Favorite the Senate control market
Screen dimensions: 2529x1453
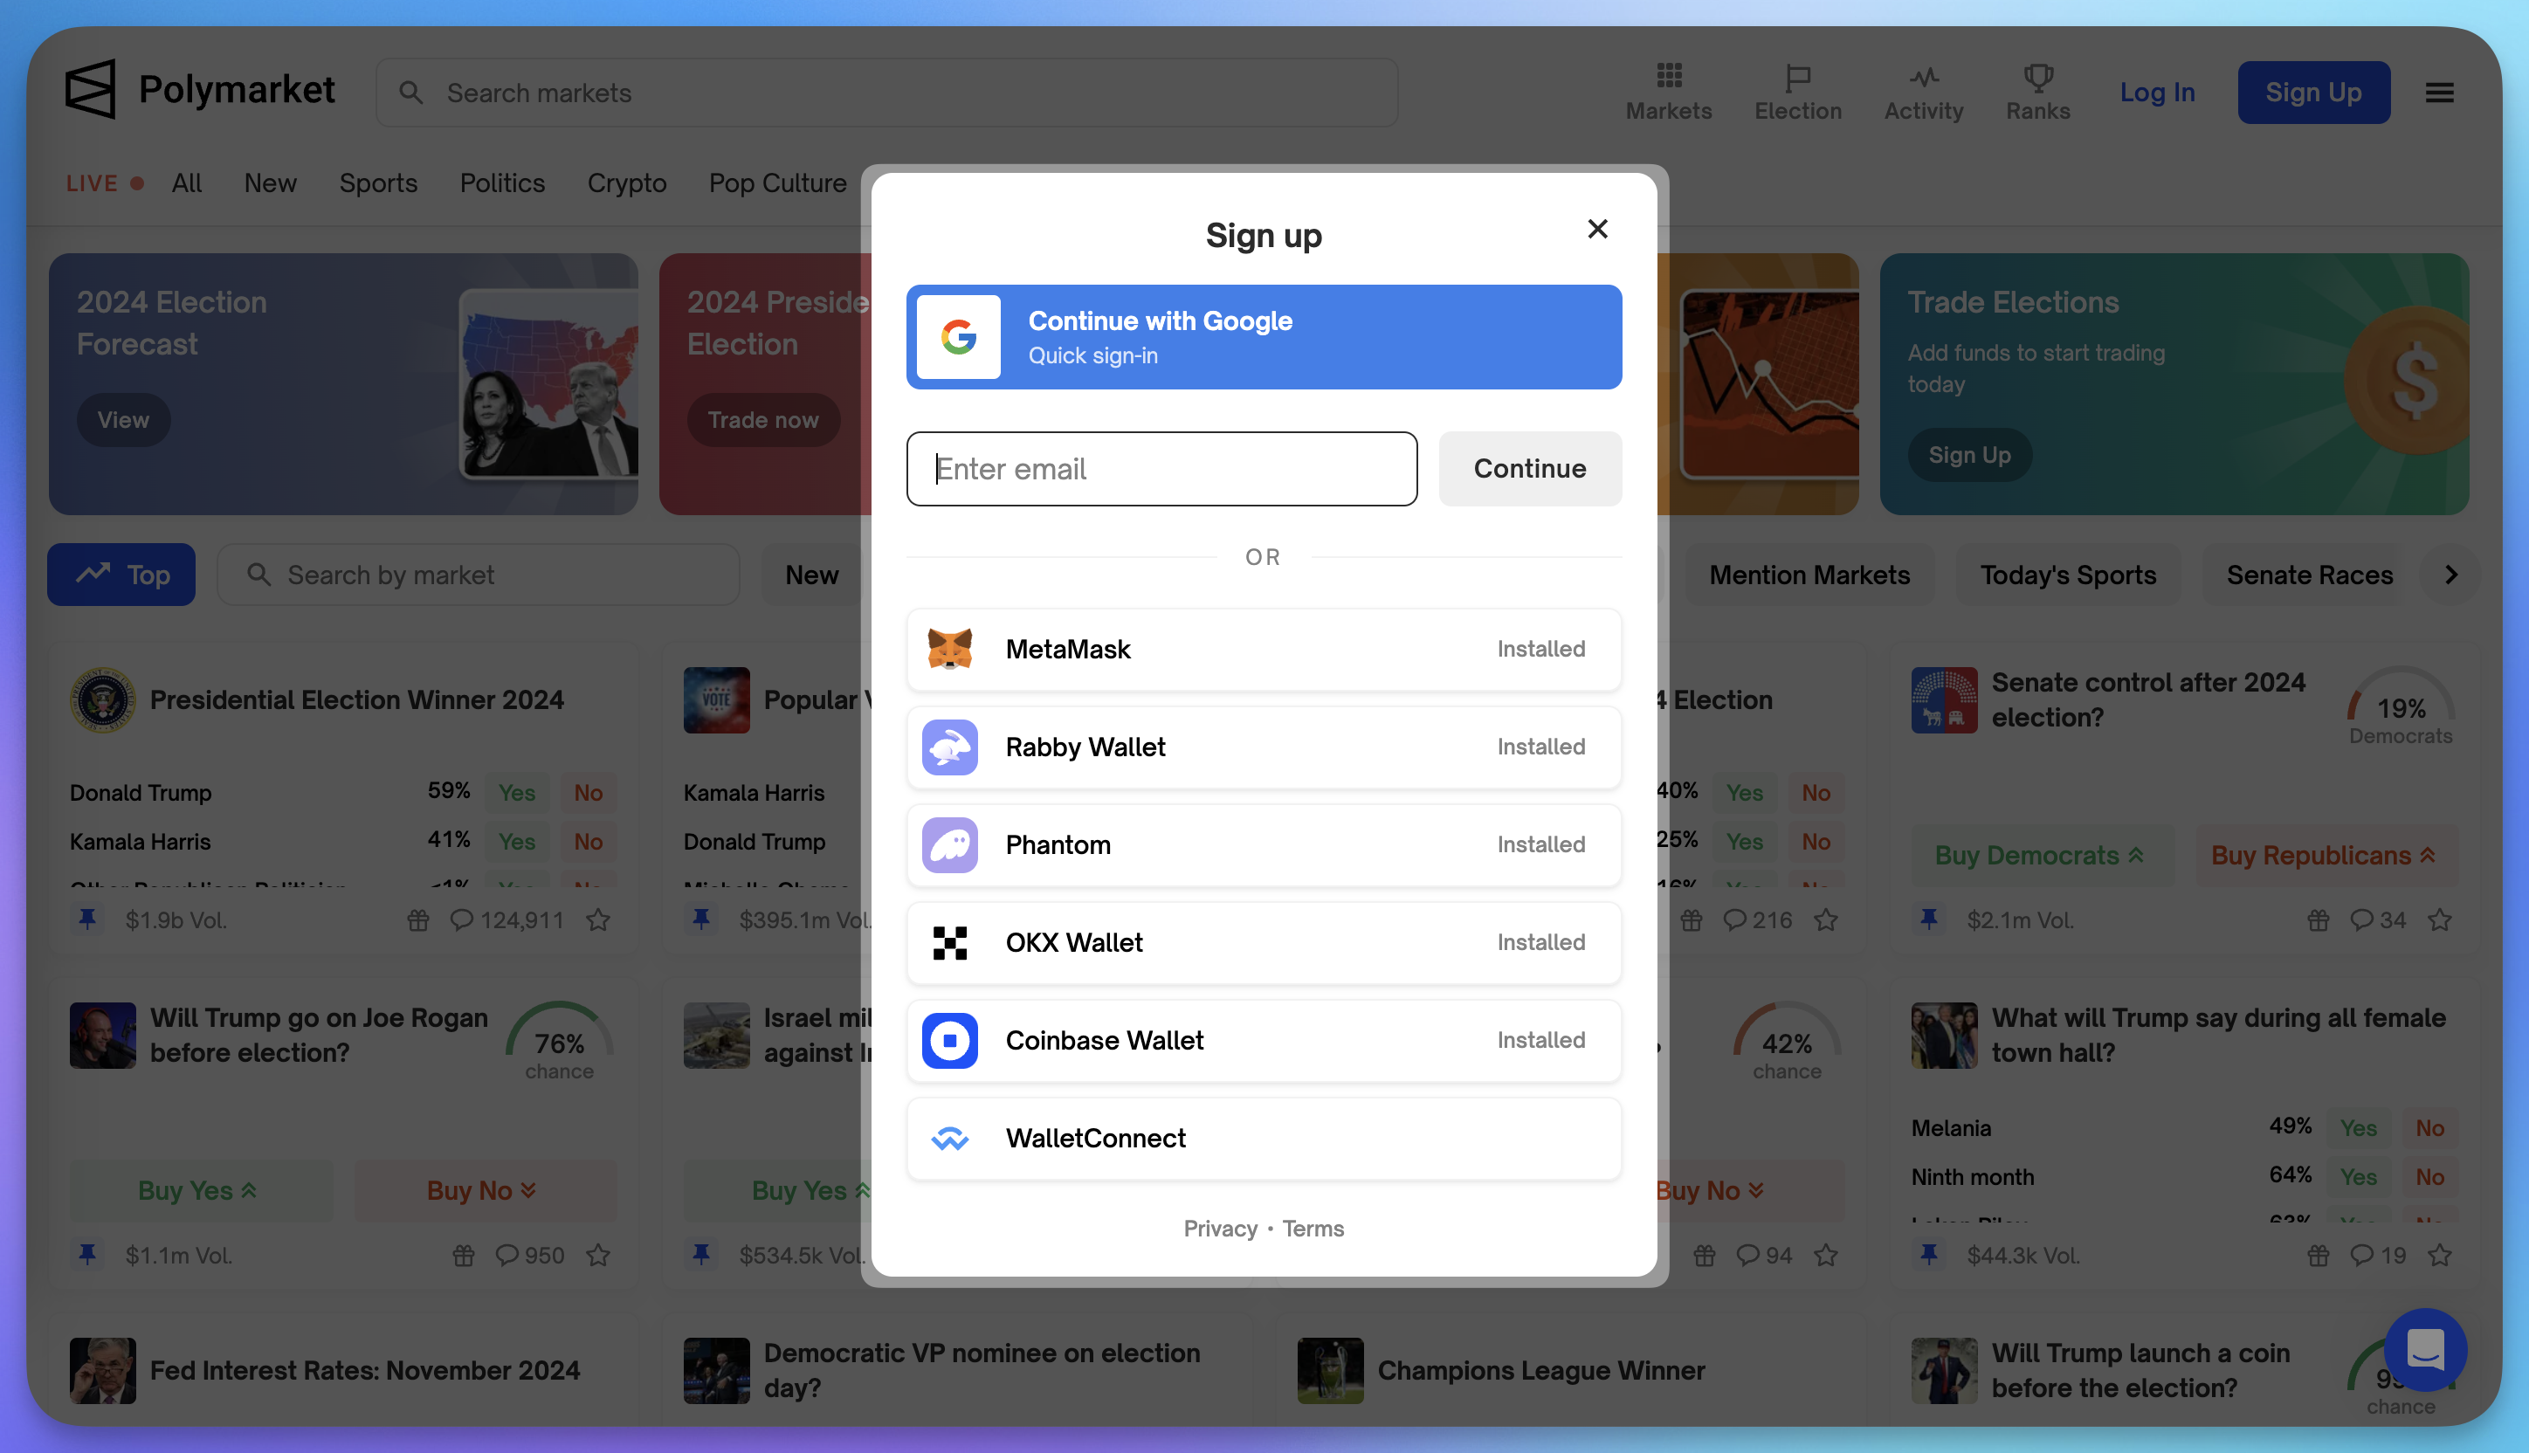(x=2440, y=920)
